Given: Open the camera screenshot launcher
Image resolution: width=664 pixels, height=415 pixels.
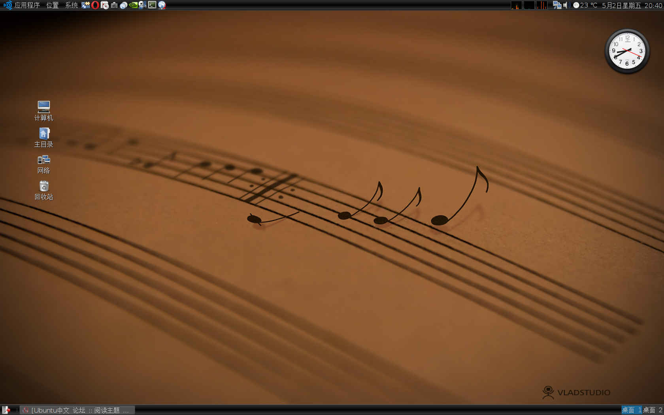Looking at the screenshot, I should click(x=114, y=5).
